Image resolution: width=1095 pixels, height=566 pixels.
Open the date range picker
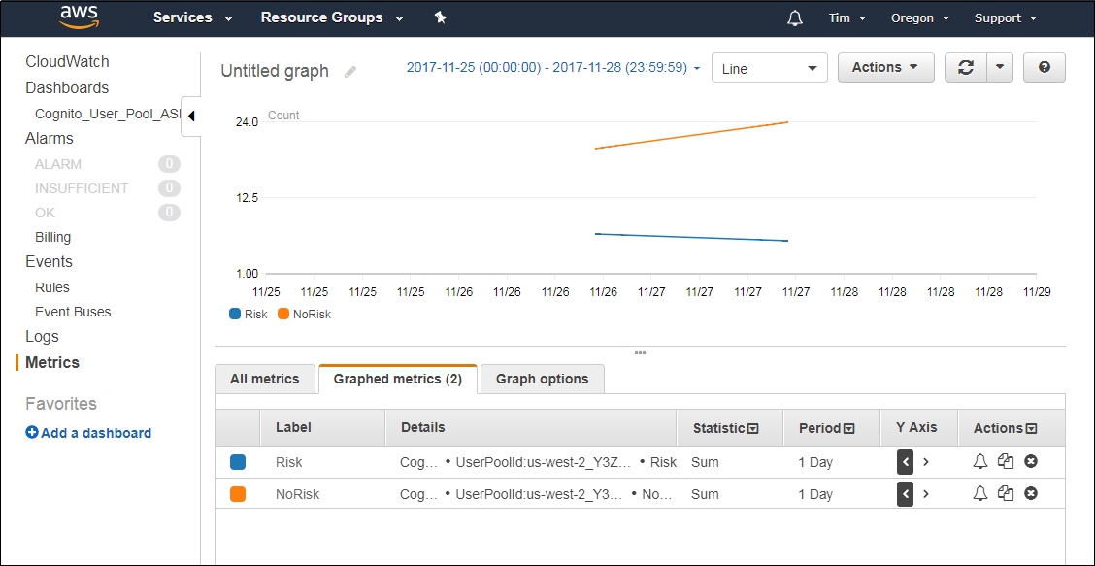click(551, 67)
